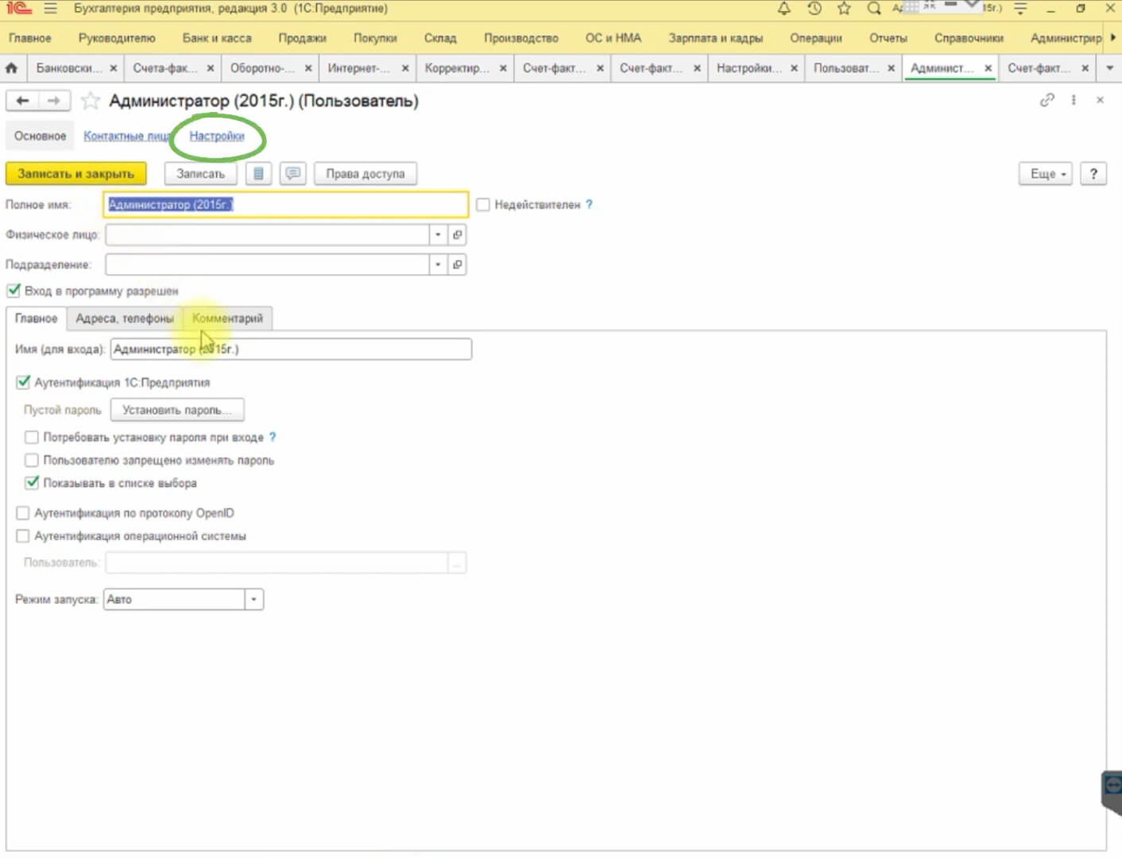This screenshot has width=1122, height=858.
Task: Switch to Оборотно window tab
Action: [x=261, y=68]
